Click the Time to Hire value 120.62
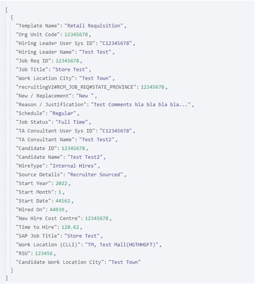255x284 pixels. coord(70,227)
